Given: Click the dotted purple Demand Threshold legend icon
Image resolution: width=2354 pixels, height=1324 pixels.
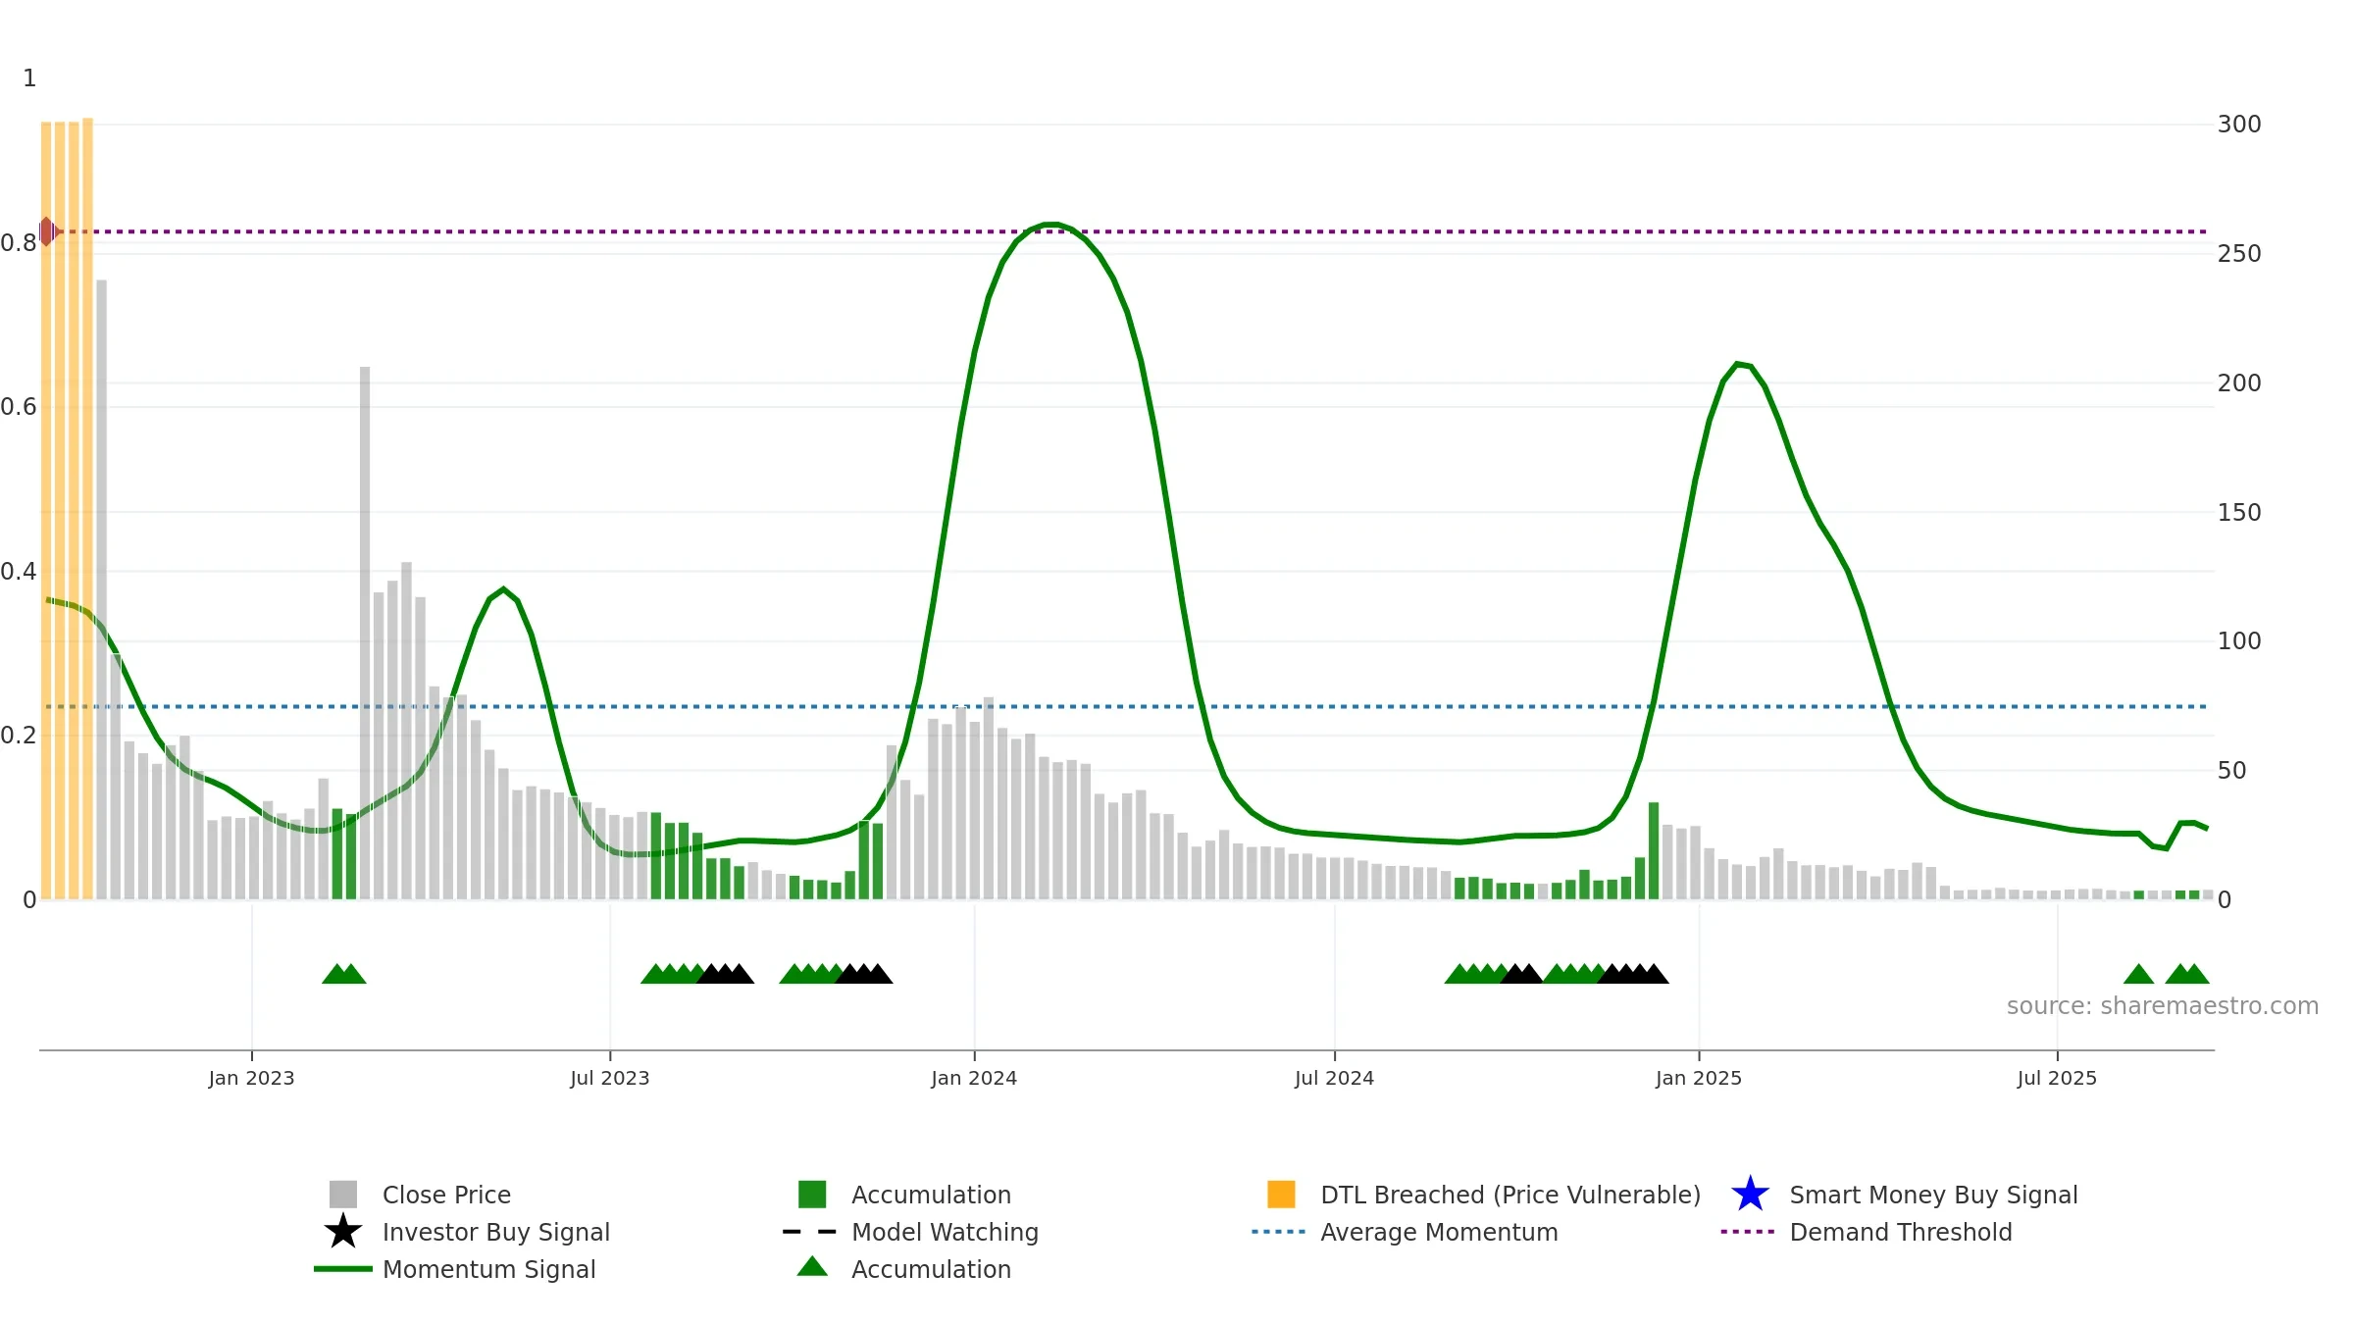Looking at the screenshot, I should click(x=1748, y=1232).
